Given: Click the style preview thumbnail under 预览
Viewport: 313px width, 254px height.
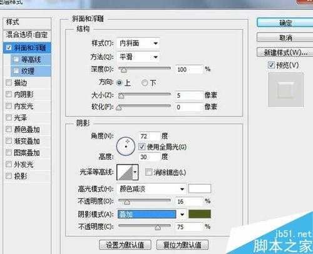Looking at the screenshot, I should click(285, 90).
